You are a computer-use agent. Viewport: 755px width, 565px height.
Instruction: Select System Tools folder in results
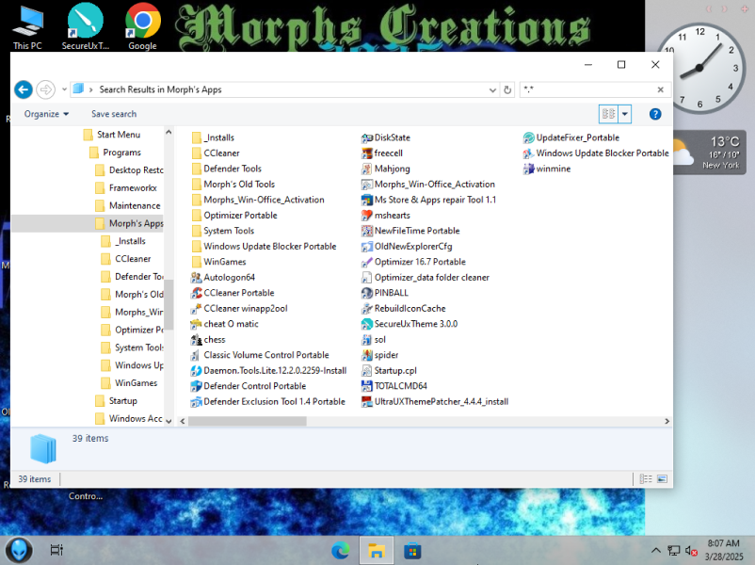click(x=222, y=231)
